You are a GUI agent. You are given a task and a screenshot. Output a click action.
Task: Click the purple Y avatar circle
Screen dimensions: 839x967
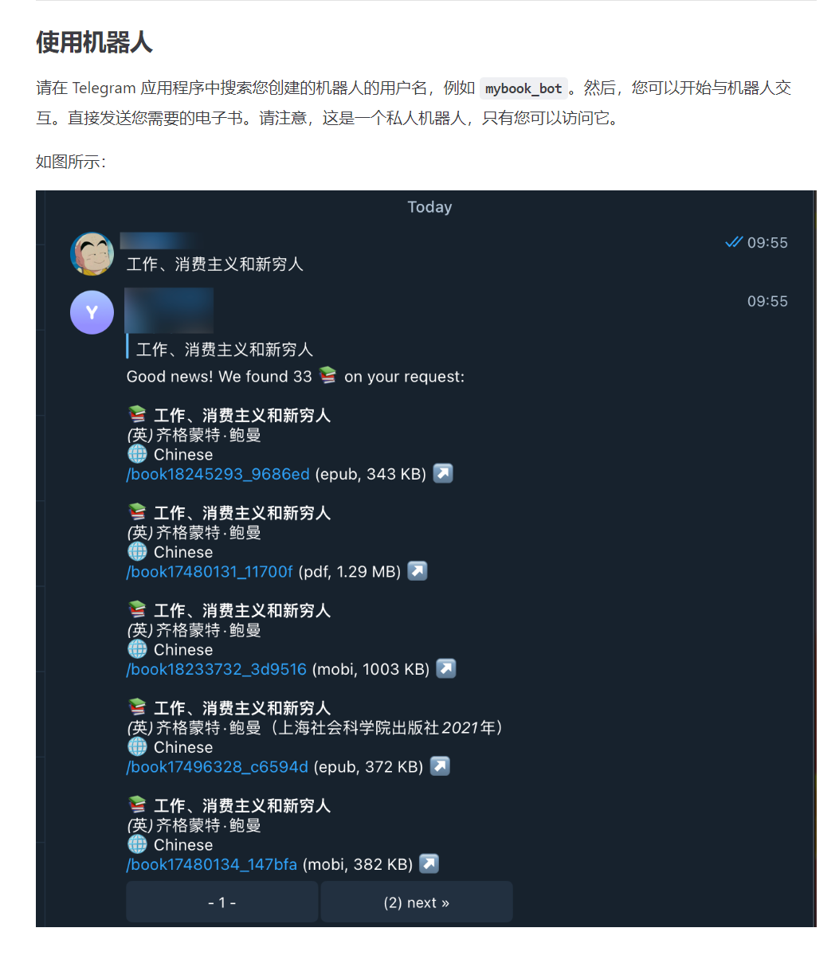pos(92,312)
